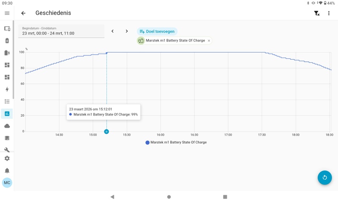Open the battery charging sidebar icon
This screenshot has width=338, height=203.
pos(7,53)
